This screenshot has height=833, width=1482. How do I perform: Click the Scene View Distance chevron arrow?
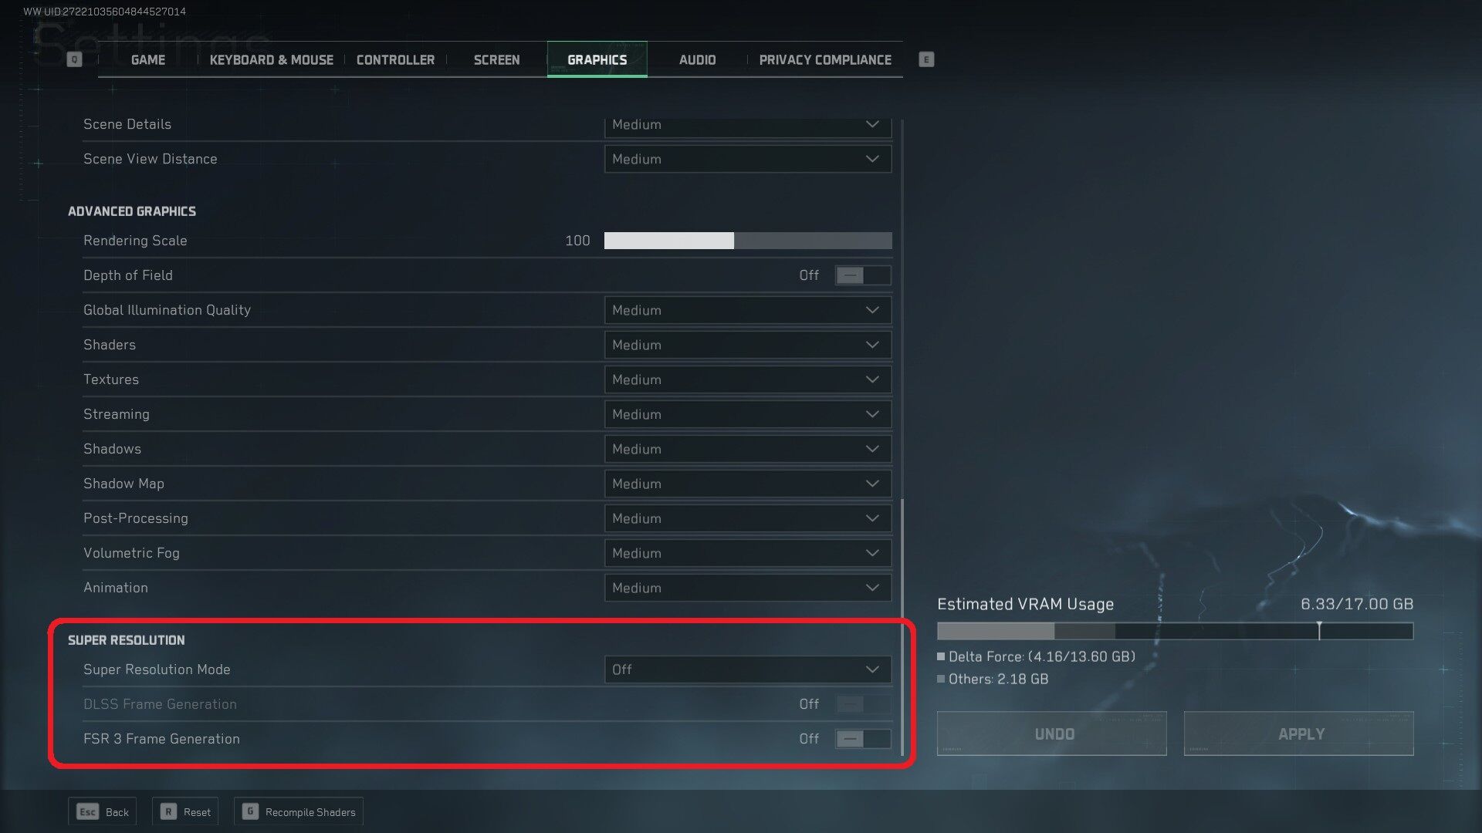click(872, 159)
